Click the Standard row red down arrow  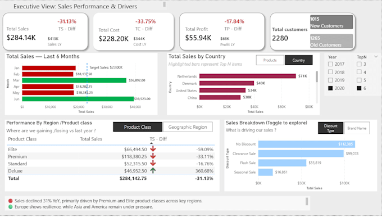[153, 164]
